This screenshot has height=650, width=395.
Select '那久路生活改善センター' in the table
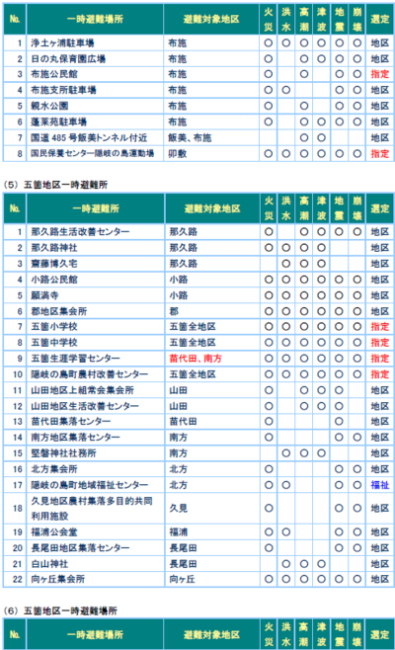pyautogui.click(x=80, y=232)
